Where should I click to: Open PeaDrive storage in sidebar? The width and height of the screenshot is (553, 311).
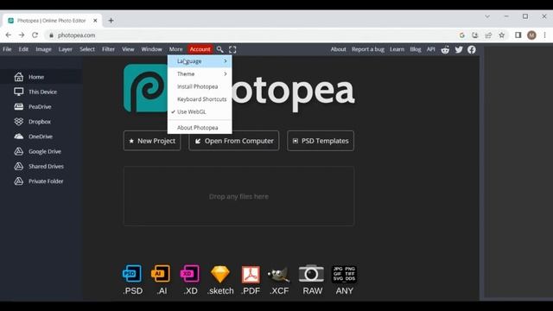[x=41, y=106]
